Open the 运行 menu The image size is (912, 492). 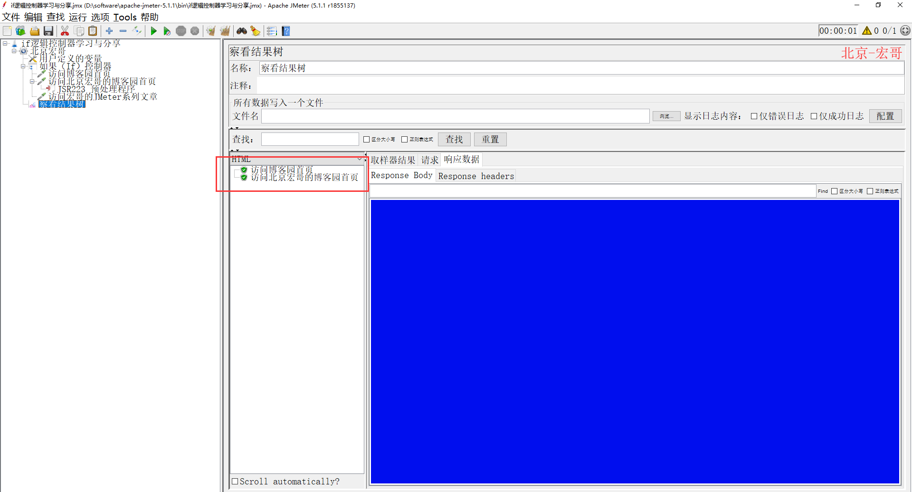coord(78,17)
